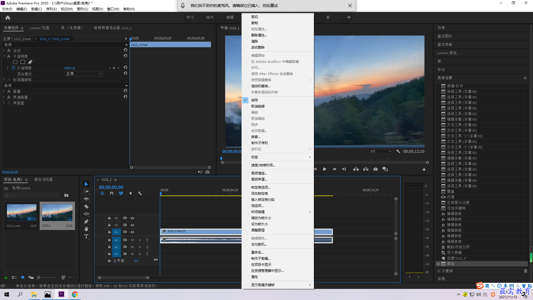533x300 pixels.
Task: Collapse the Opacity effect group
Action: [4, 56]
